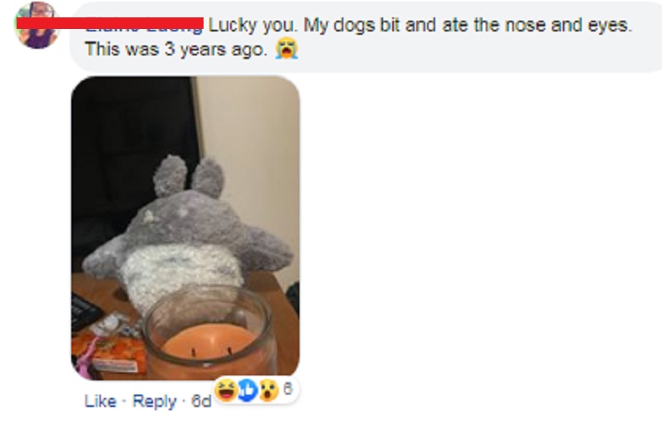Open the commenter's profile avatar
Viewport: 662px width, 426px height.
point(36,25)
